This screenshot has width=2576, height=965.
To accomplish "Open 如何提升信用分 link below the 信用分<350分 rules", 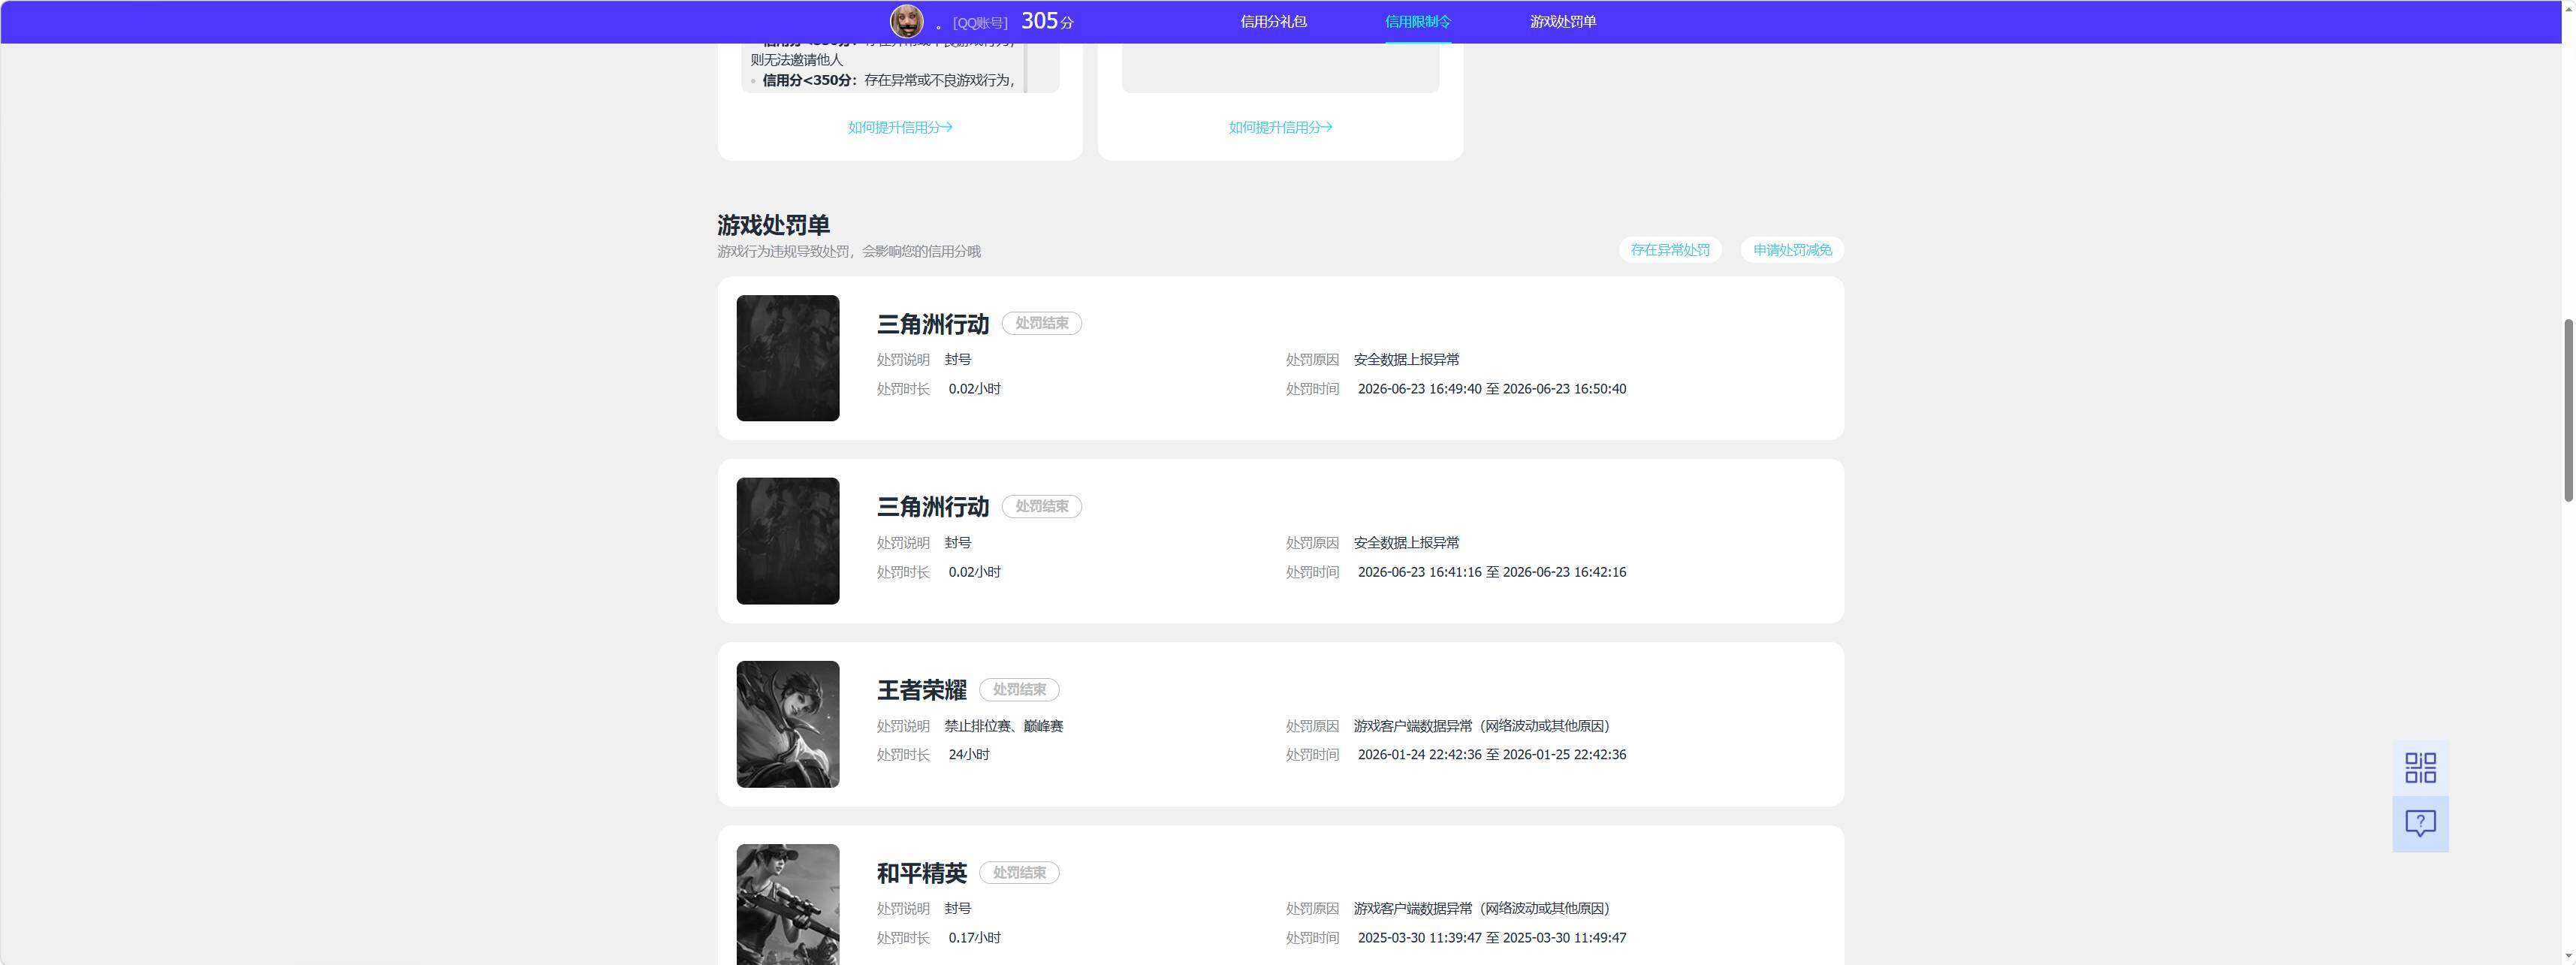I will pos(900,127).
